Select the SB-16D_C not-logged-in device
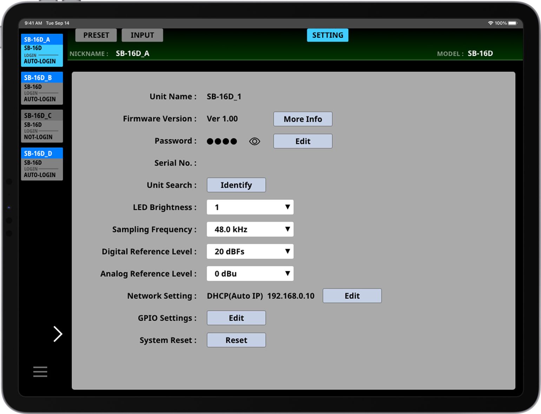 42,126
